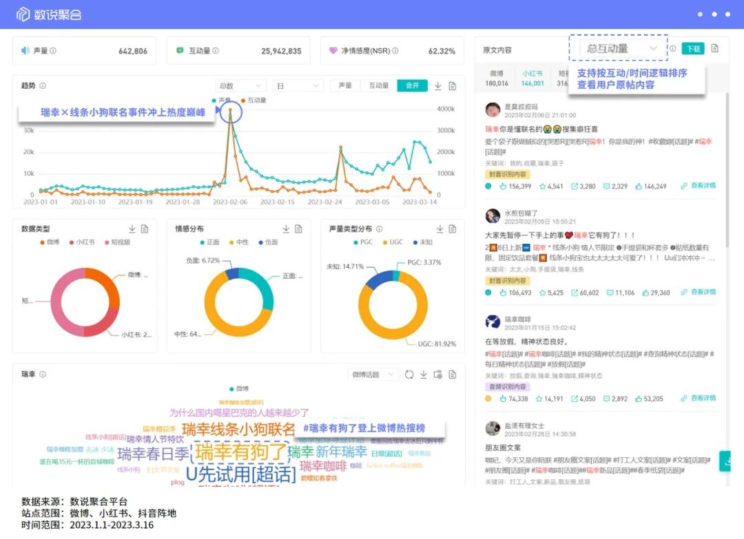Click 音频识别内容 tag on 瑞幸咖啡 post
744x539 pixels.
point(508,387)
